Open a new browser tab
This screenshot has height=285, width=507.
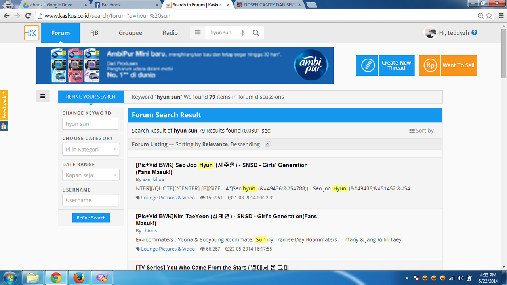click(x=312, y=5)
